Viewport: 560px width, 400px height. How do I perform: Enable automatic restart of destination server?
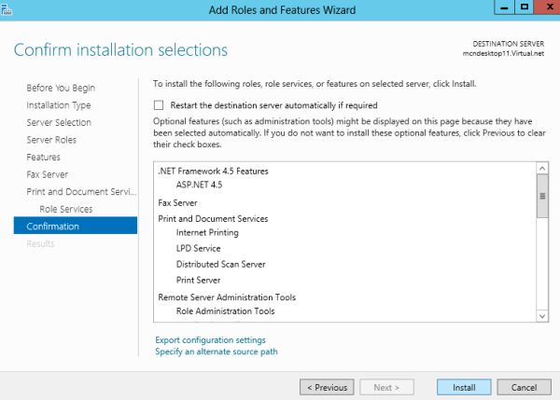click(160, 105)
